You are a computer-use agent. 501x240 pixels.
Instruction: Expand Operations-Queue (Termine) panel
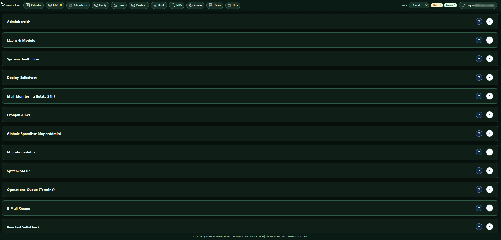pos(489,189)
